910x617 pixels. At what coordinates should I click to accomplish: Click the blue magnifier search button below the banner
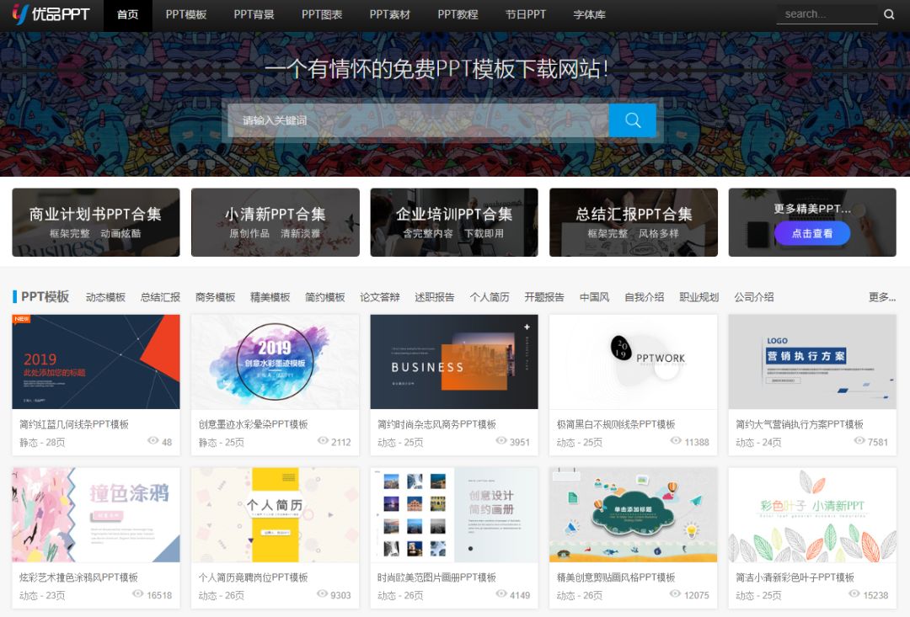point(632,120)
